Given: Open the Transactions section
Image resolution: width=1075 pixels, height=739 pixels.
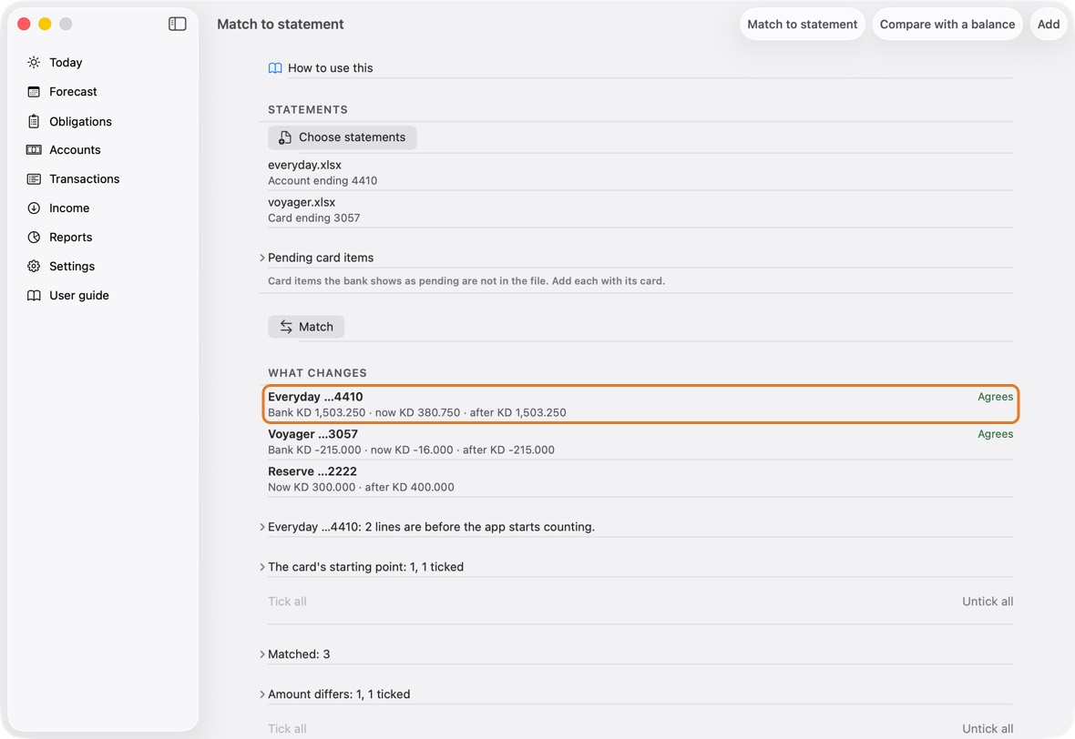Looking at the screenshot, I should (85, 178).
